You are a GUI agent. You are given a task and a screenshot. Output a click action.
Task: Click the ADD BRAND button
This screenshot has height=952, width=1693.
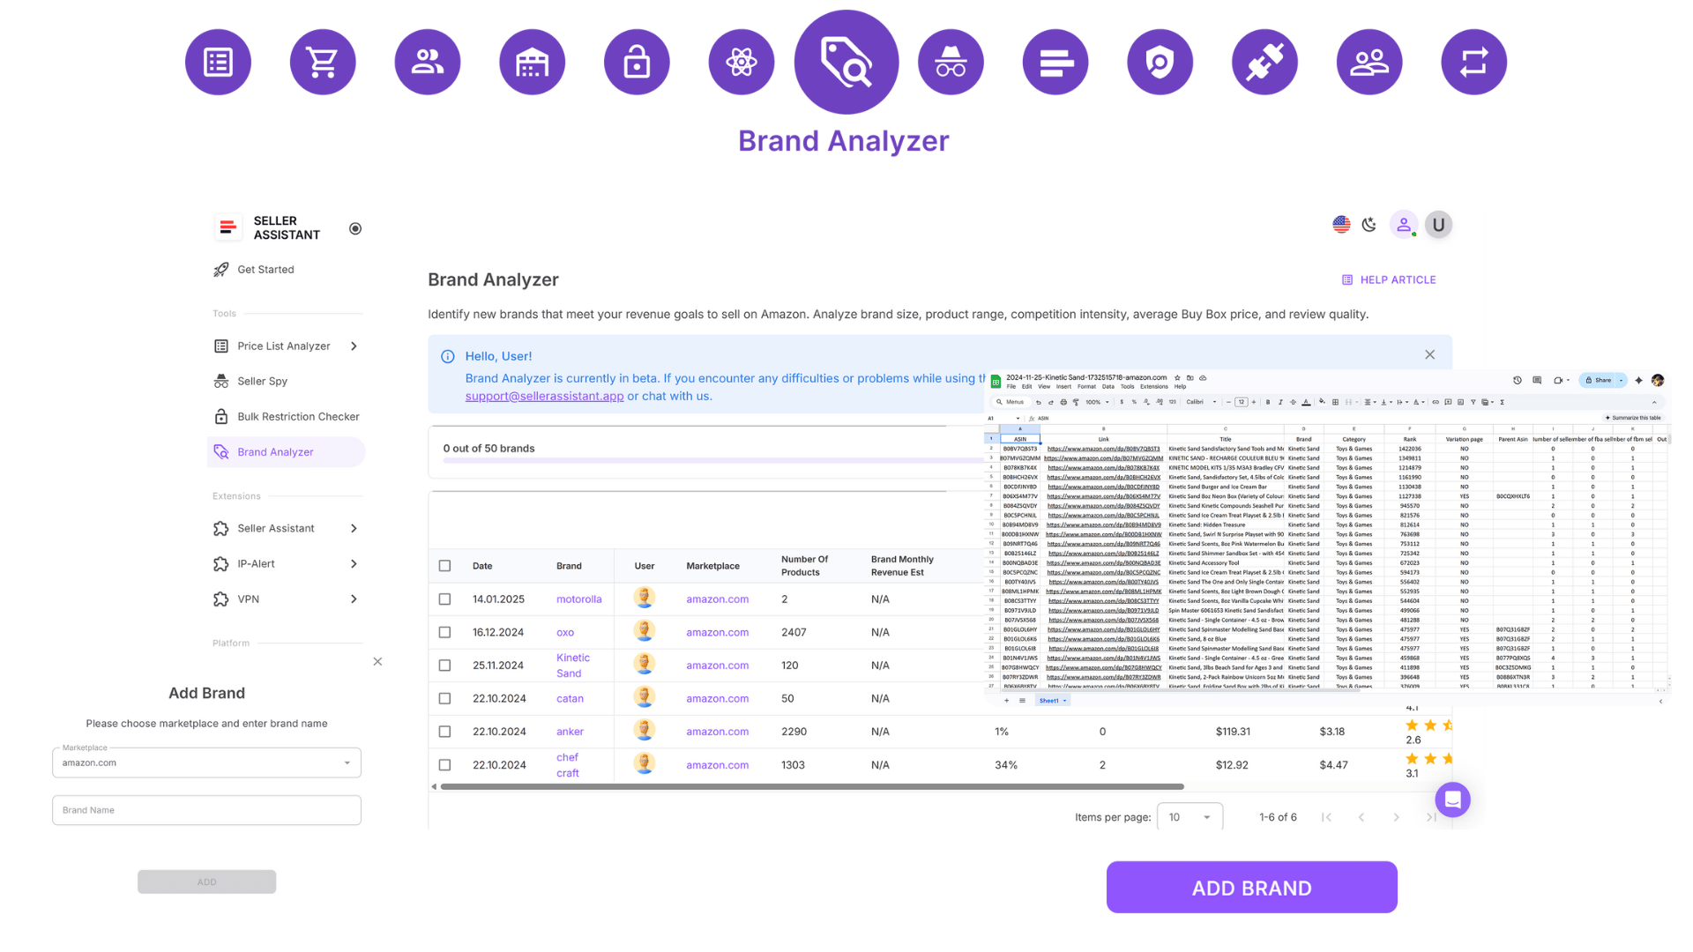[x=1251, y=888]
